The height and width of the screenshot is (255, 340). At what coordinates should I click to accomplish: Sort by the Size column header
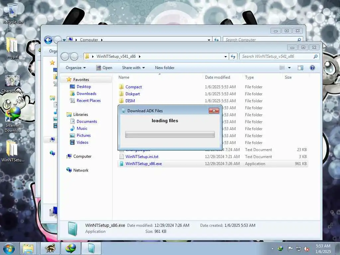tap(288, 77)
